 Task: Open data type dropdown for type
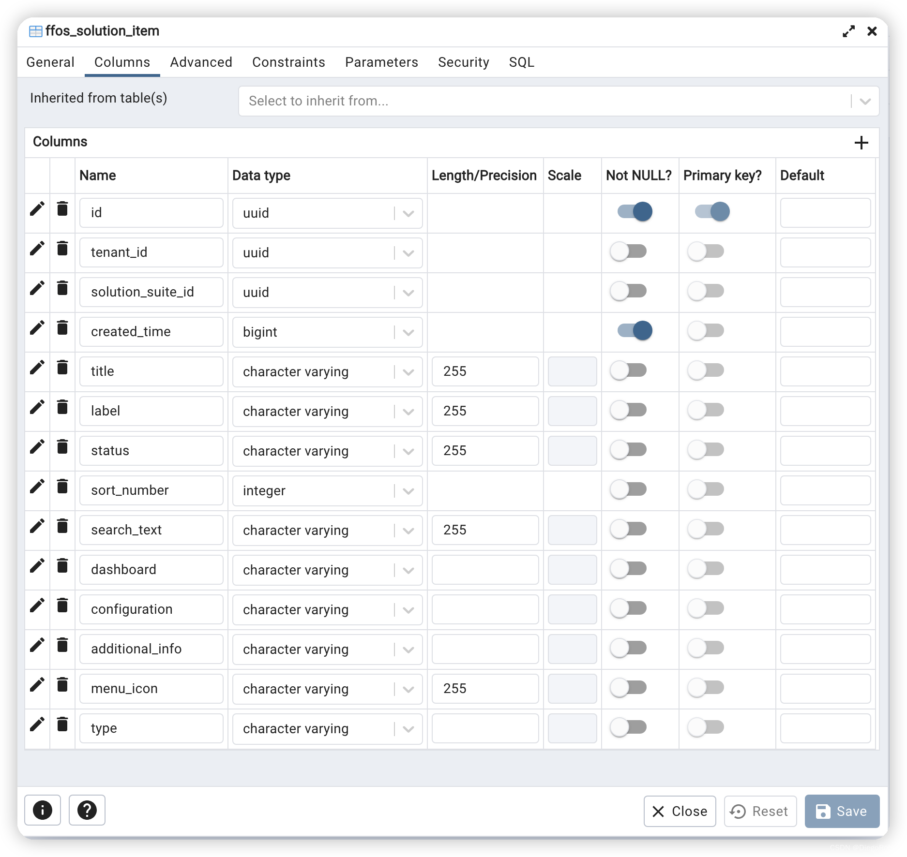pyautogui.click(x=327, y=728)
